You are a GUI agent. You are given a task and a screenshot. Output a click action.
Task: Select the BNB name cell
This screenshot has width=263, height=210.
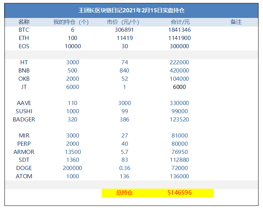pos(24,71)
